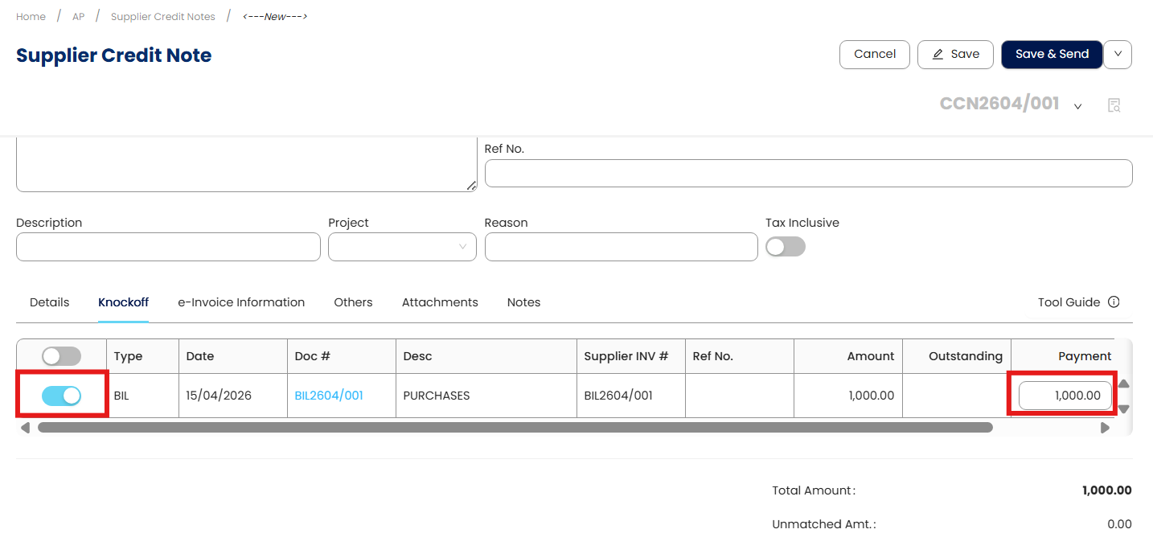Disable knockoff toggle for BIL2604/001 row
Screen dimensions: 1153x558
61,396
